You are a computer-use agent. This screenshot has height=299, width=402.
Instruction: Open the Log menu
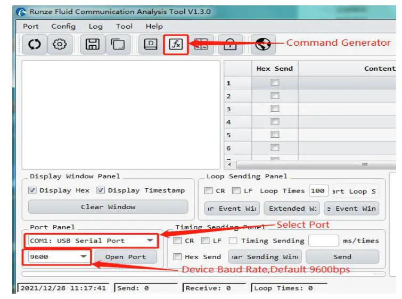(x=96, y=27)
